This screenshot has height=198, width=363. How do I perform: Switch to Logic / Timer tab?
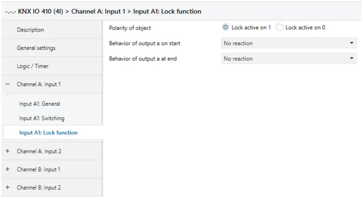pyautogui.click(x=33, y=66)
